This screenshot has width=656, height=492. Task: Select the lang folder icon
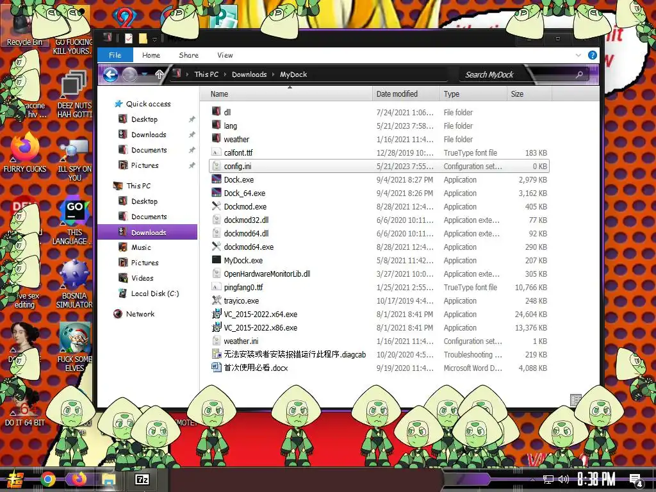pyautogui.click(x=217, y=125)
